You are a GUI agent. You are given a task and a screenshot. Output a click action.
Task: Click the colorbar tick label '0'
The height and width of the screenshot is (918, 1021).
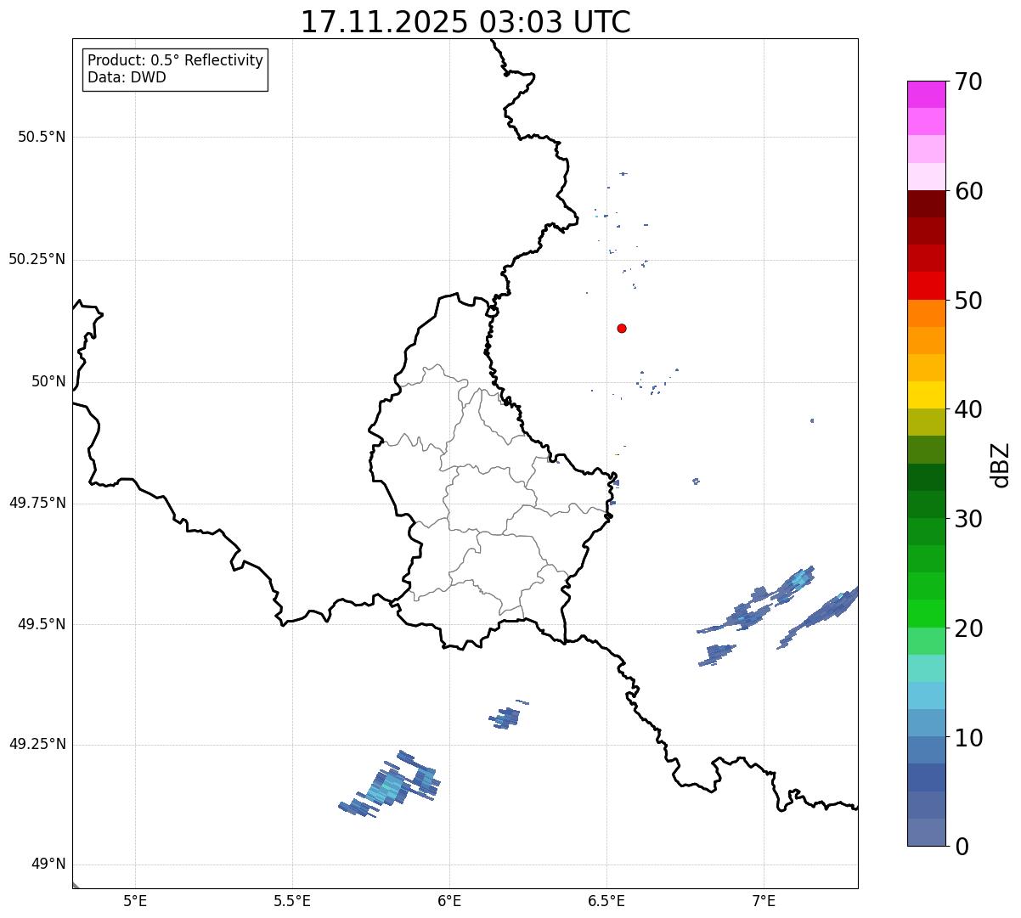coord(962,847)
